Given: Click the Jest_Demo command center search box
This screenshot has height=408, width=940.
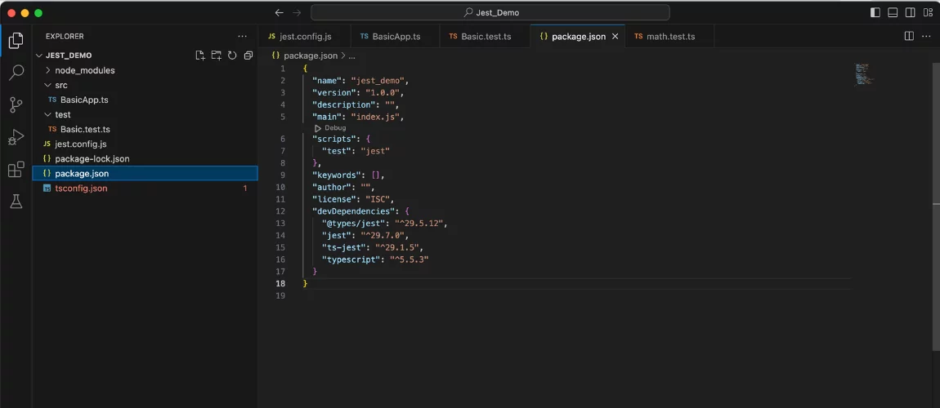Looking at the screenshot, I should (490, 12).
